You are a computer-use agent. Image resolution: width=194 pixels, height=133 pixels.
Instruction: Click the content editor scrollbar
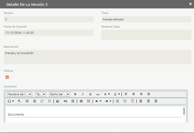(184, 111)
